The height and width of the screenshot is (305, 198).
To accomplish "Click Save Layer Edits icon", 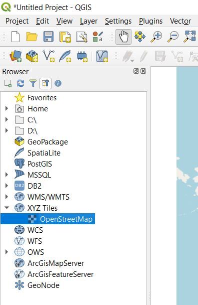I will pyautogui.click(x=160, y=56).
